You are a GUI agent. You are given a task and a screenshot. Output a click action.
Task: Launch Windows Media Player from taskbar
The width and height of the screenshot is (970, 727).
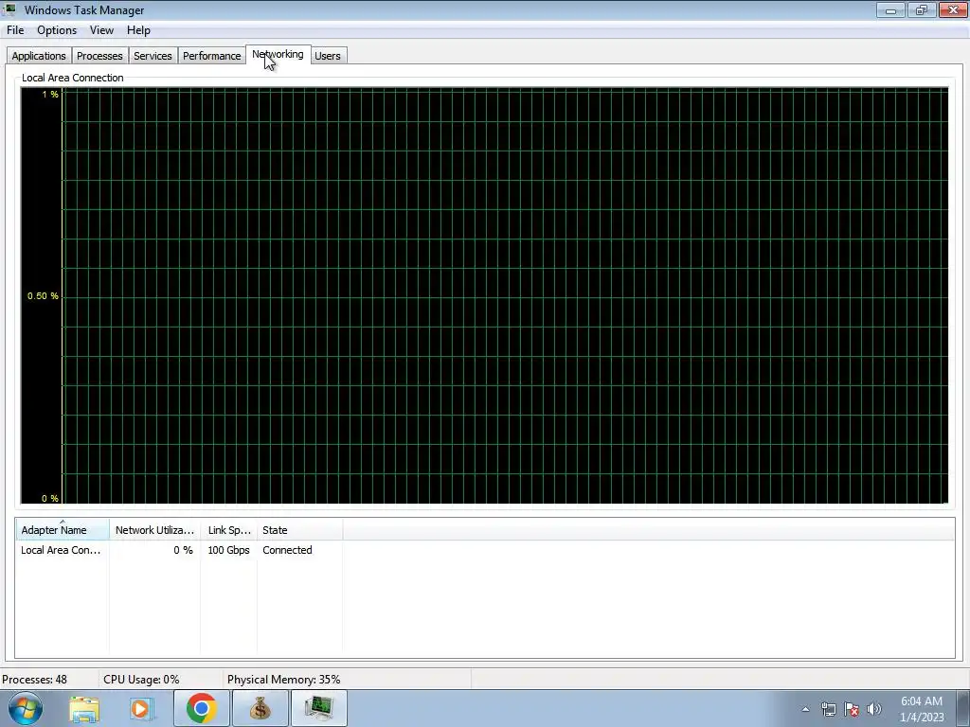pyautogui.click(x=141, y=708)
